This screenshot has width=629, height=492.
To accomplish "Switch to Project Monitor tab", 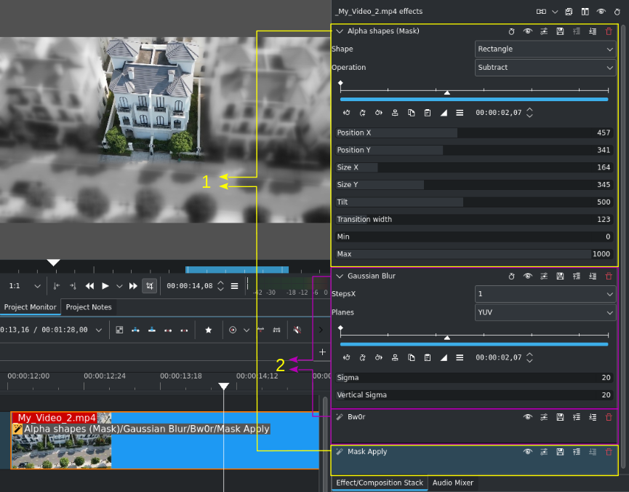I will 30,307.
